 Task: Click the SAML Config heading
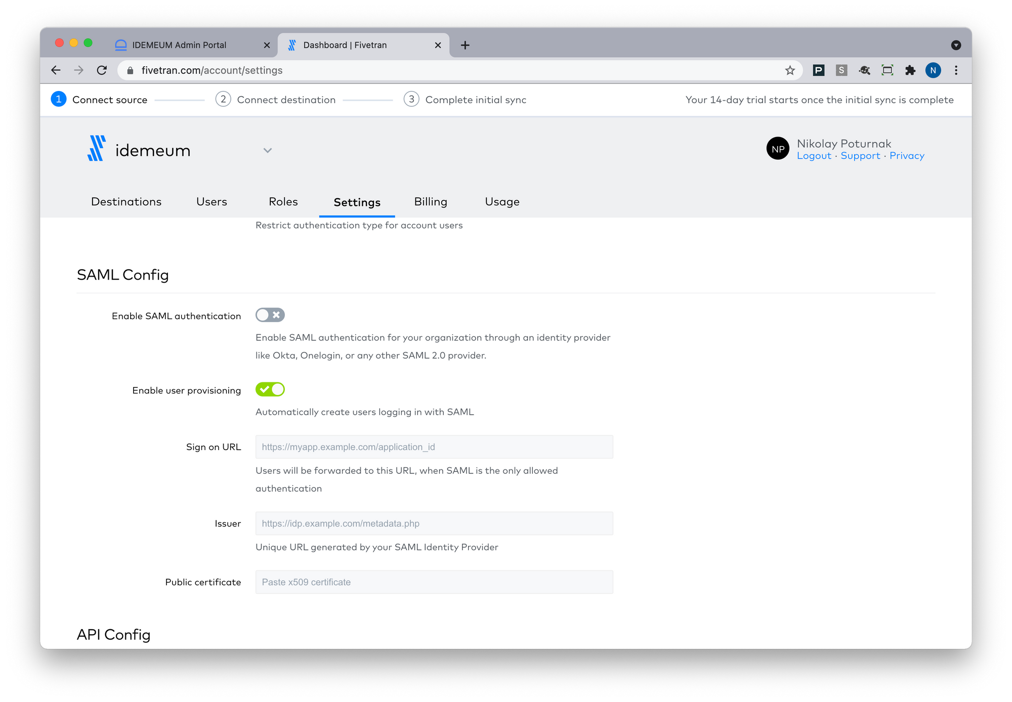pyautogui.click(x=123, y=275)
